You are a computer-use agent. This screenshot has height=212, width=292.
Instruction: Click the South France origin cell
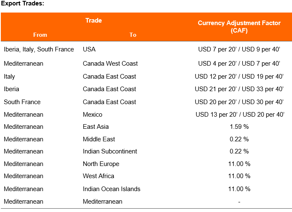coord(22,102)
